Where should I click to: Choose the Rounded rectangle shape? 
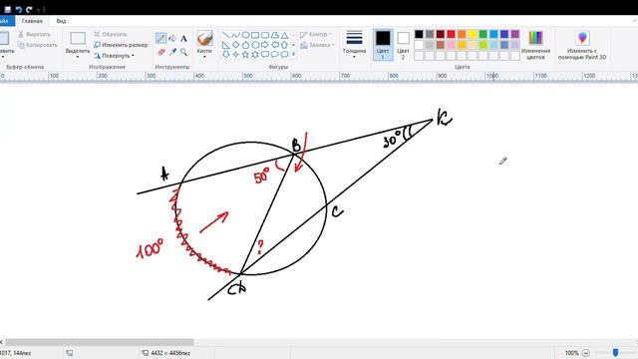pyautogui.click(x=265, y=36)
